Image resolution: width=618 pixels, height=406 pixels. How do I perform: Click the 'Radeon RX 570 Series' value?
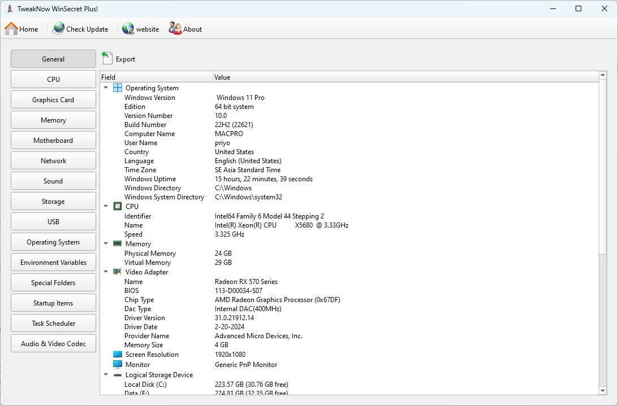point(247,282)
